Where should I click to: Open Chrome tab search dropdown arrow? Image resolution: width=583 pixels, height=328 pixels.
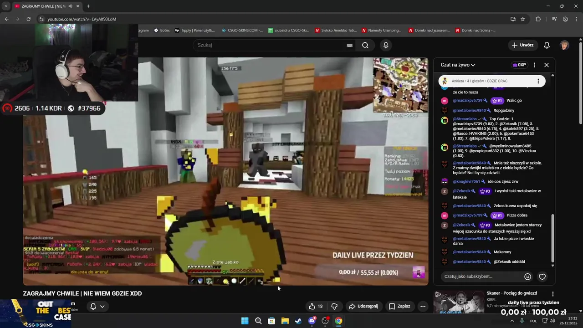tap(6, 6)
